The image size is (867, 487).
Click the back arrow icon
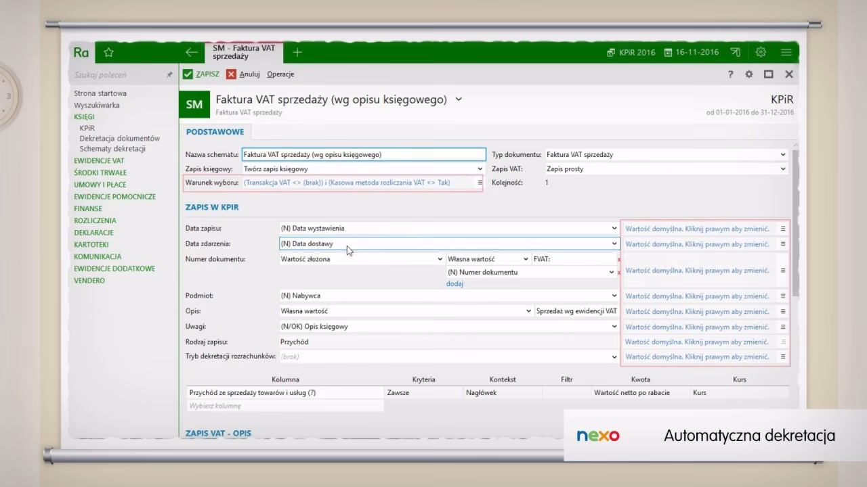click(x=192, y=52)
